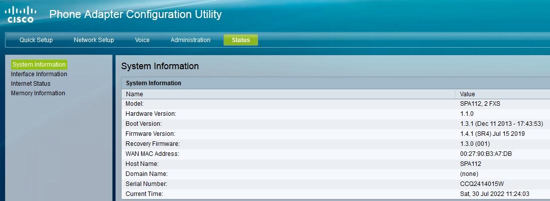Select System Information in the sidebar
This screenshot has height=201, width=550.
(39, 65)
